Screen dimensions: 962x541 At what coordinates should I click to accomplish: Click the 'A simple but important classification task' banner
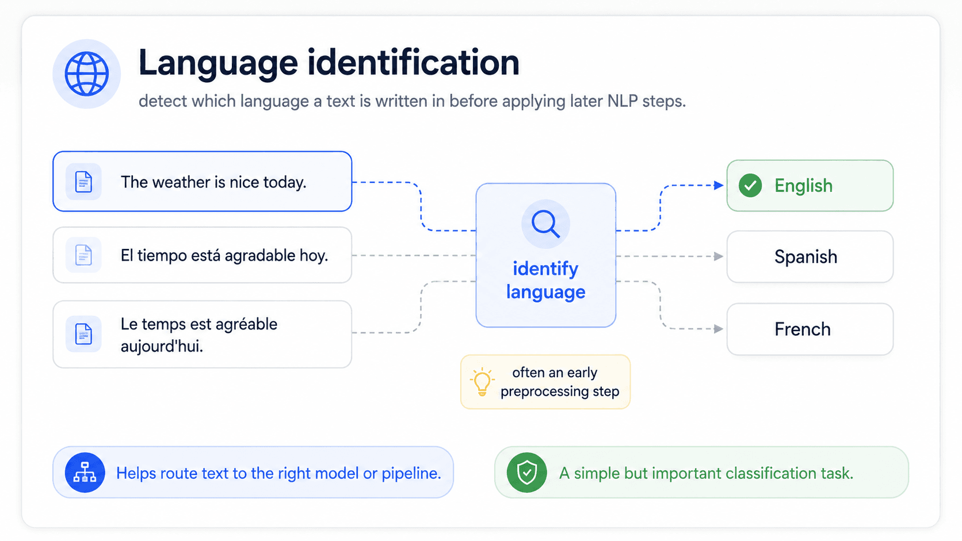[x=701, y=473]
